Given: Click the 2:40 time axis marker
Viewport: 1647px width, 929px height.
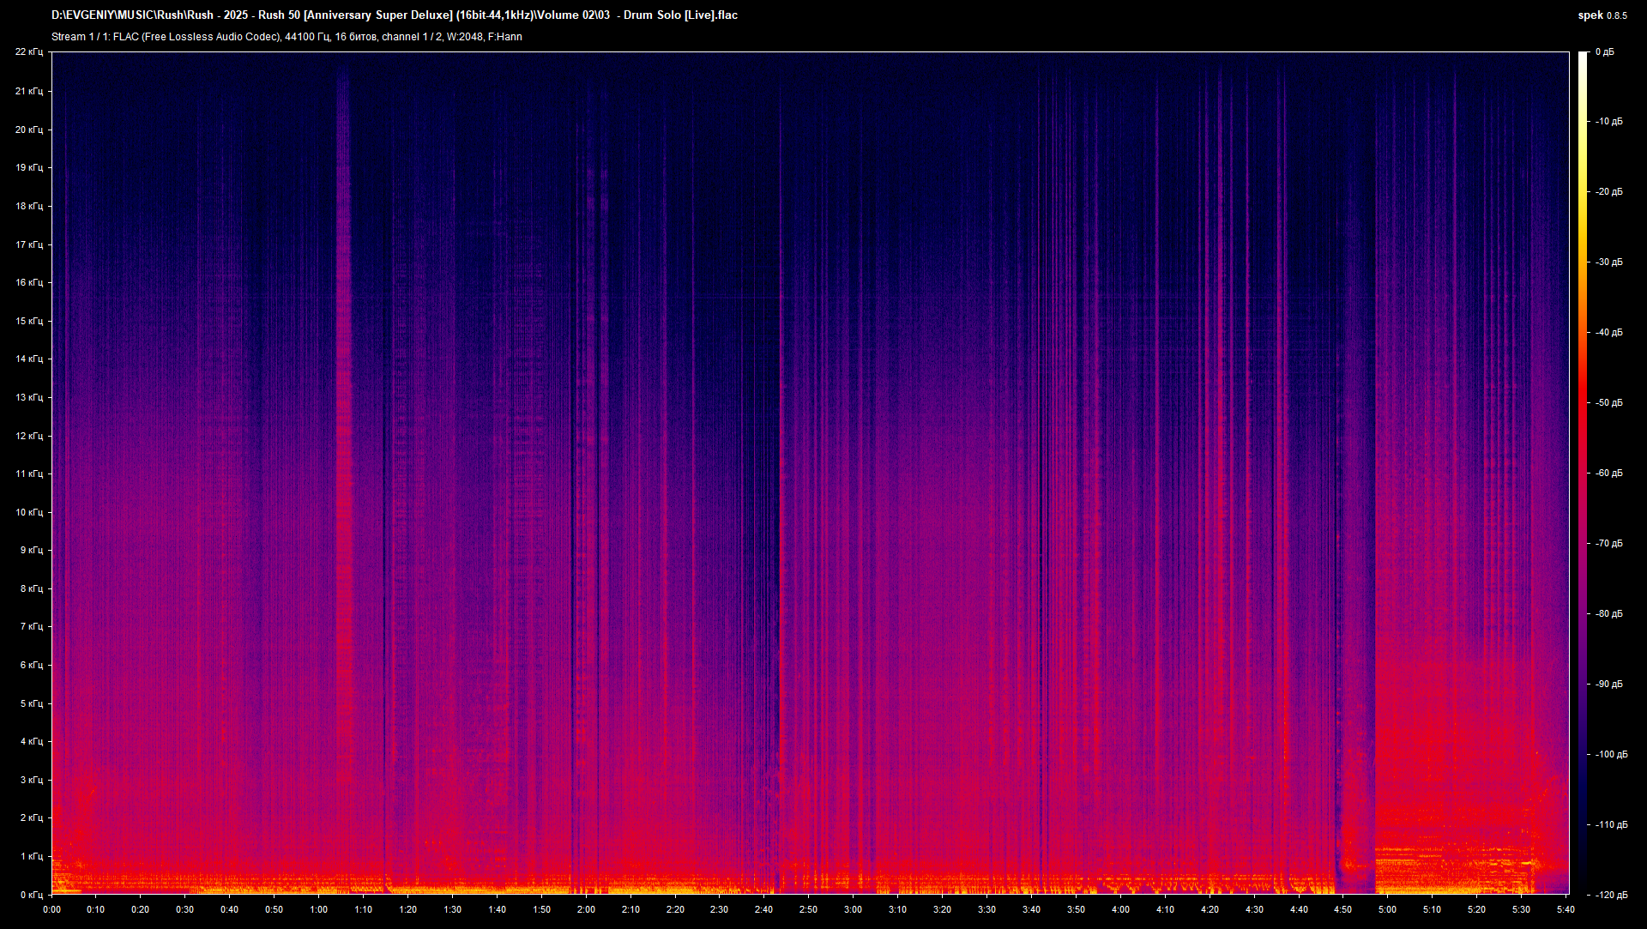Looking at the screenshot, I should coord(763,909).
